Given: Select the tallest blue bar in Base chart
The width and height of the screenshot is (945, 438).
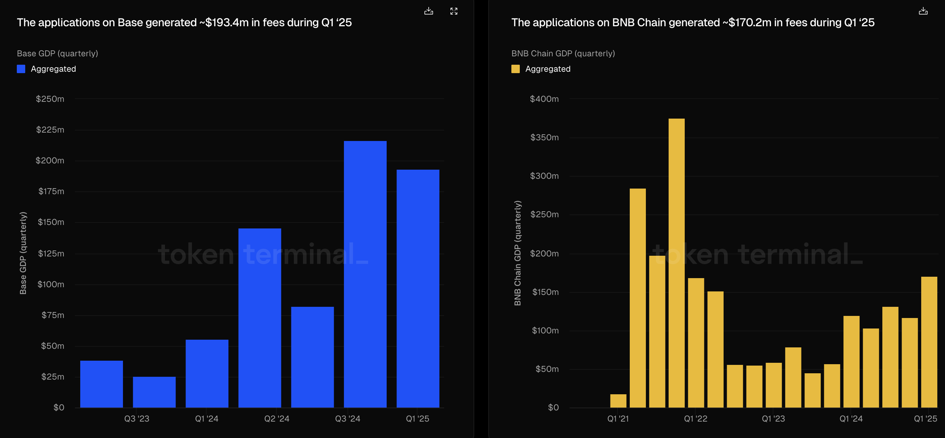Looking at the screenshot, I should (x=365, y=274).
